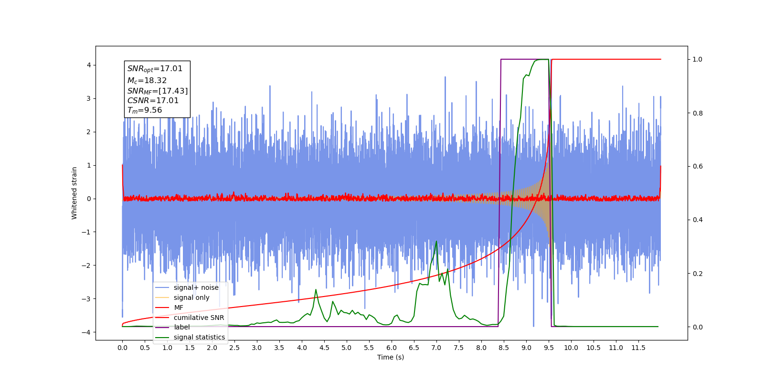Click the green signal statistics bump near 4.3 s

tap(316, 290)
